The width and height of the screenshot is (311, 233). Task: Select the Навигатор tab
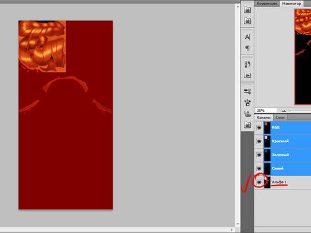(x=292, y=4)
